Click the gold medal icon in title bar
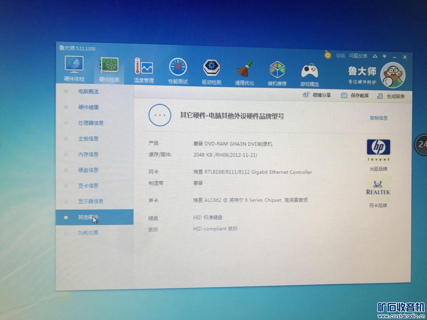Viewport: 427px width, 320px height. coord(328,55)
